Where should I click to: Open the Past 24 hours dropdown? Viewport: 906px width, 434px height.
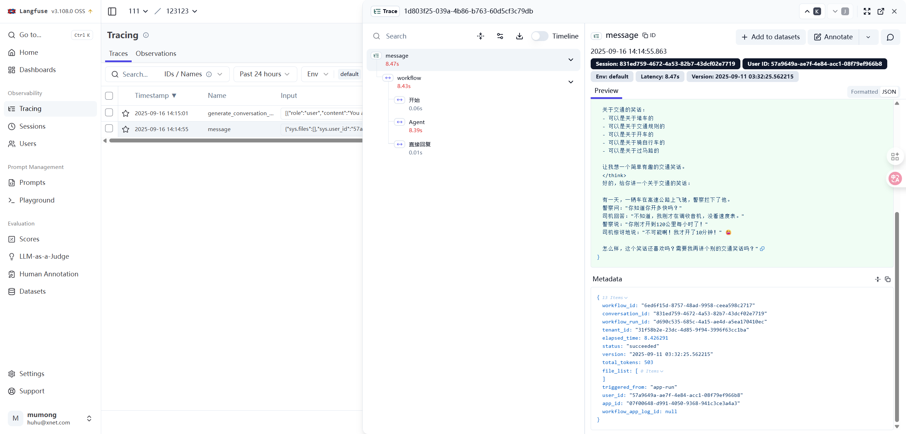[265, 74]
